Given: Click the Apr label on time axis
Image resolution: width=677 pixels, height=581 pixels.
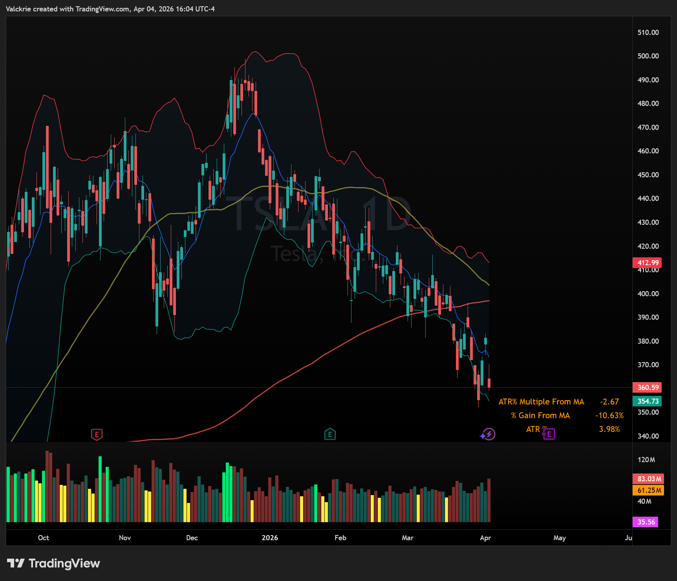Looking at the screenshot, I should pyautogui.click(x=485, y=538).
